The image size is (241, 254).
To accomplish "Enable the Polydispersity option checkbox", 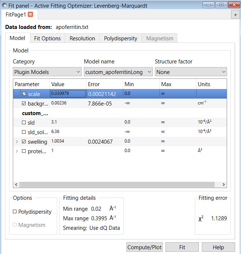I will pos(15,212).
